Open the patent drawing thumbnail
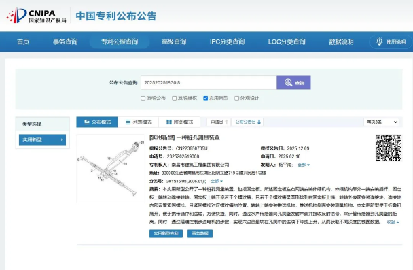 pos(111,169)
